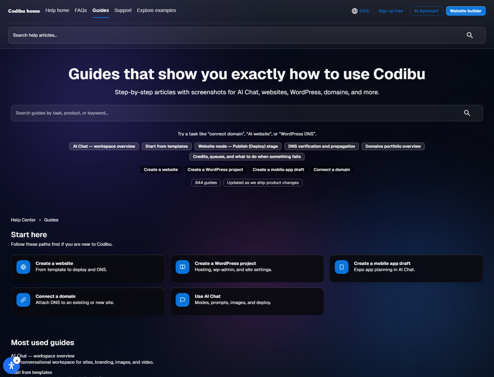Click the 844 guides badge

coord(206,183)
